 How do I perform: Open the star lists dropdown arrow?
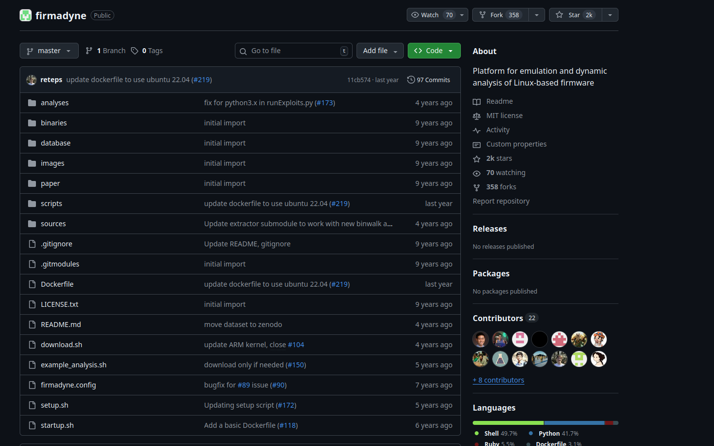(x=610, y=15)
